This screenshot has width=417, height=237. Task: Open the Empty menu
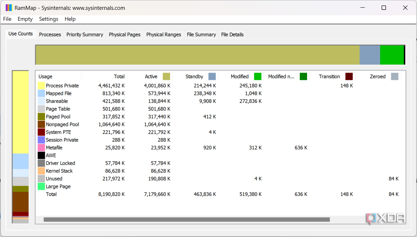(25, 19)
